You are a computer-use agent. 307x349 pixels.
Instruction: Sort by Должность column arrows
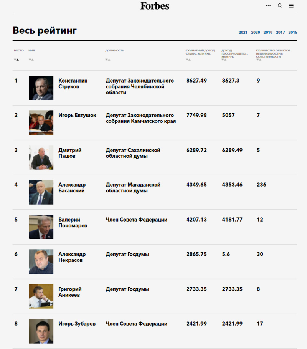(x=108, y=60)
